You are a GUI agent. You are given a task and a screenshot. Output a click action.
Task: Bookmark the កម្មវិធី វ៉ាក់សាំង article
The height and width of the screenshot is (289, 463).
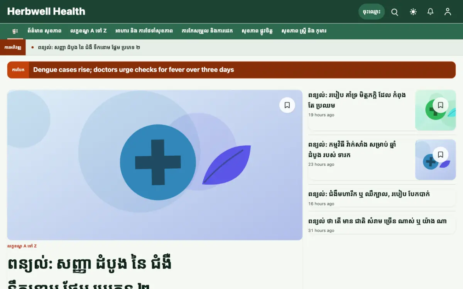441,155
